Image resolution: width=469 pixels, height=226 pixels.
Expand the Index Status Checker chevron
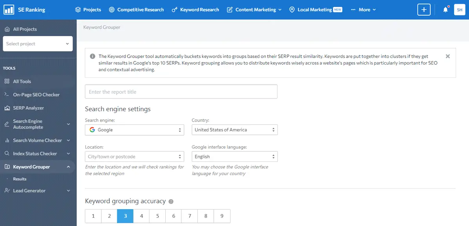(68, 154)
